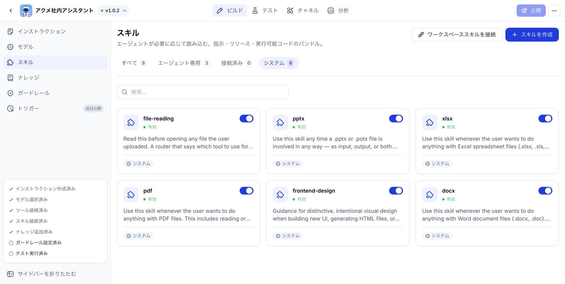Click the システム tag on frontend-design card
Viewport: 565px width, 284px height.
288,236
